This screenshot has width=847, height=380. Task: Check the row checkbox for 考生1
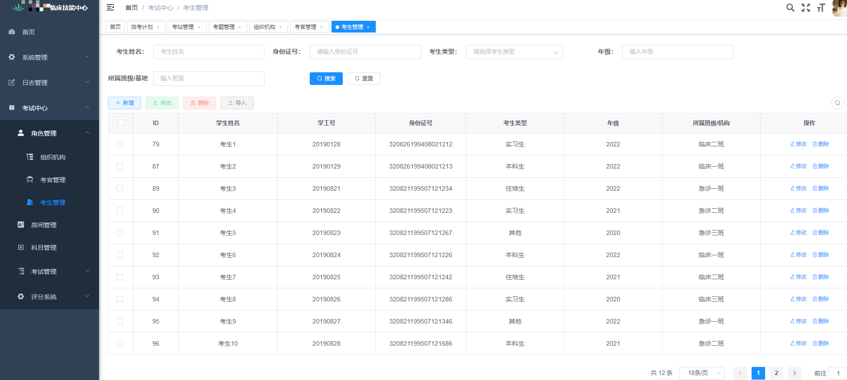120,144
